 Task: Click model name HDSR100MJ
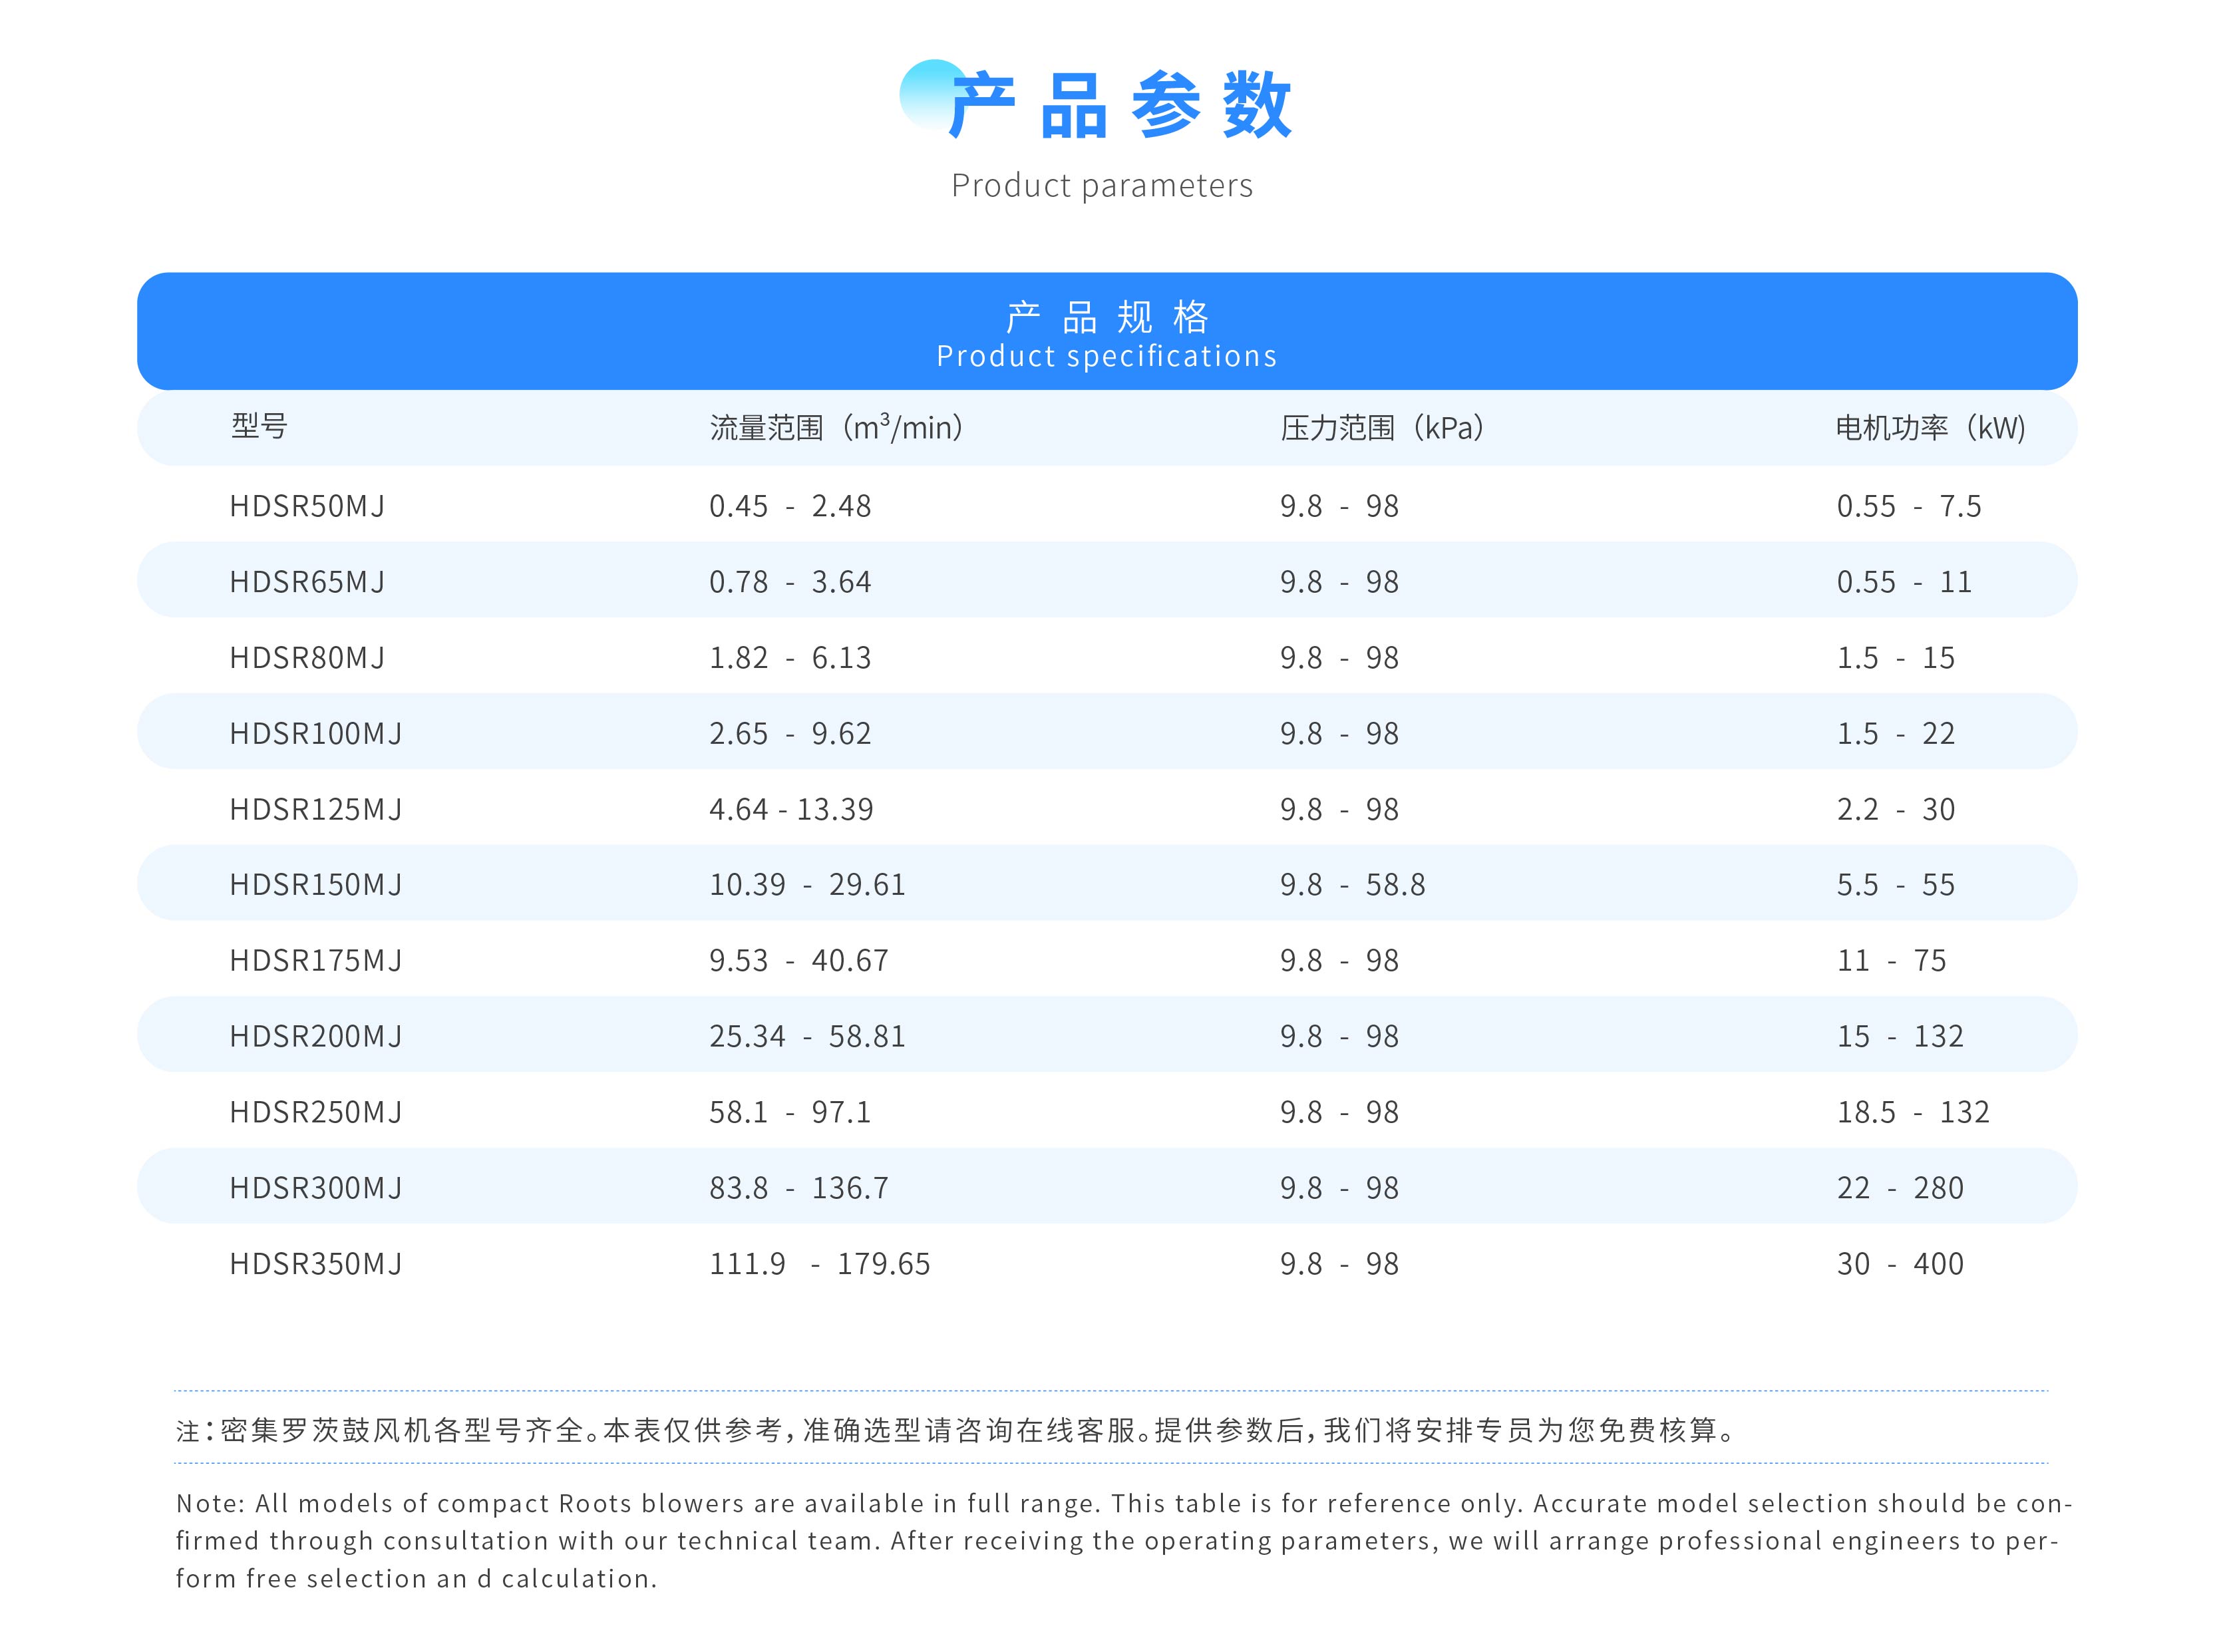(x=316, y=734)
